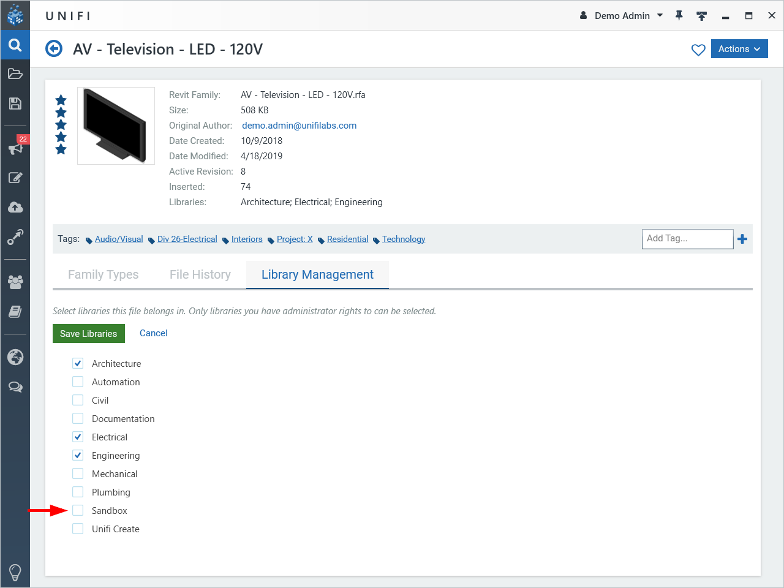Favorite this family with the heart icon
Screen dimensions: 784x588
[698, 50]
